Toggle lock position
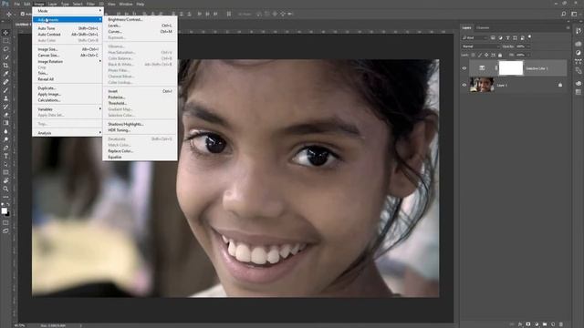The width and height of the screenshot is (584, 328). pos(486,55)
